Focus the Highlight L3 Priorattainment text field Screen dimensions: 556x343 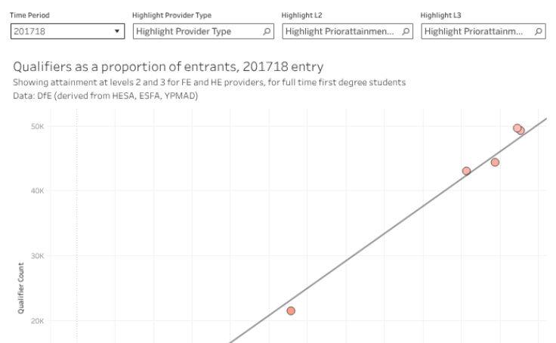(476, 32)
